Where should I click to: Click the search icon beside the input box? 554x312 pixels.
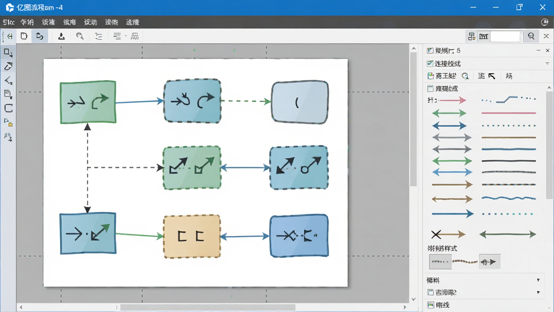[531, 36]
